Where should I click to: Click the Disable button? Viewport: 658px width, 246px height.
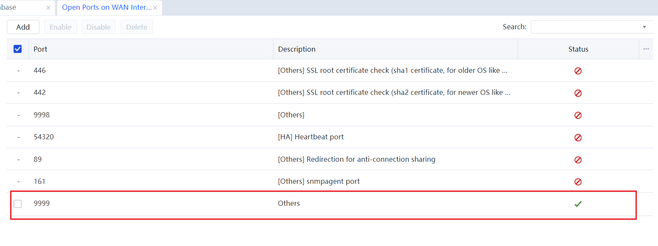(x=98, y=27)
